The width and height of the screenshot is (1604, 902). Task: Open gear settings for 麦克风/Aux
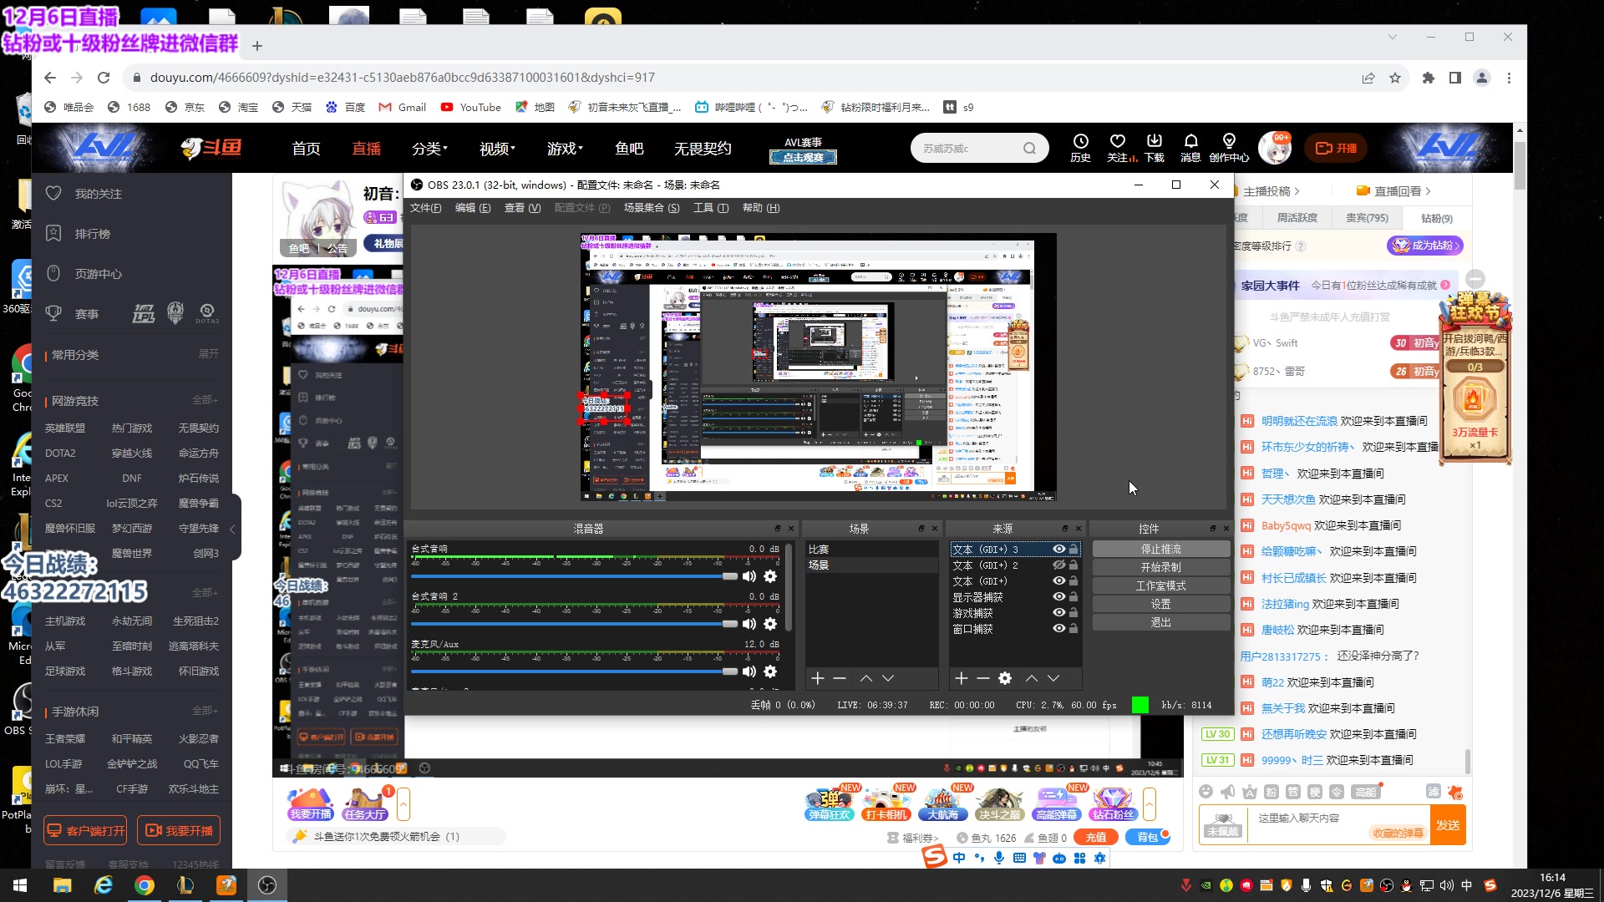click(x=770, y=671)
